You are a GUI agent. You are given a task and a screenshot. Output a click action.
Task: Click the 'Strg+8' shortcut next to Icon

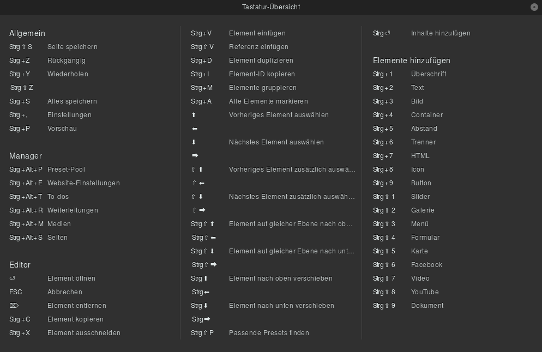click(x=383, y=169)
